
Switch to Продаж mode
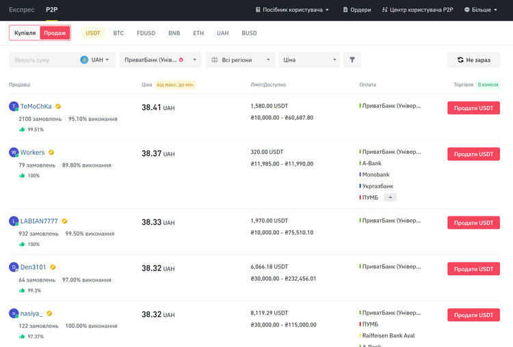pyautogui.click(x=55, y=33)
